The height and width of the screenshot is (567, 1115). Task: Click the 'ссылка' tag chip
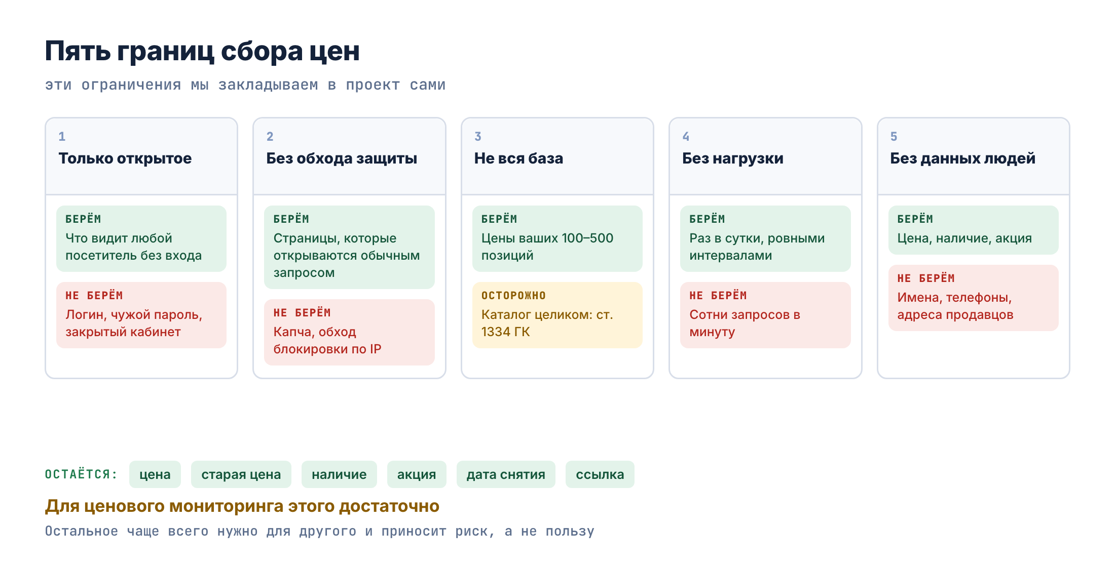click(600, 474)
